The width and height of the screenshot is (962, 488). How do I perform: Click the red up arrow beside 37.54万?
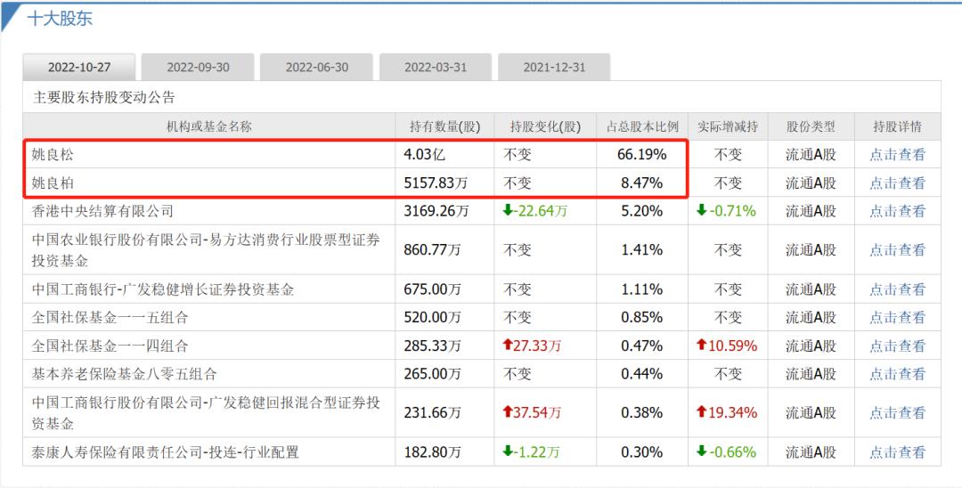coord(508,412)
